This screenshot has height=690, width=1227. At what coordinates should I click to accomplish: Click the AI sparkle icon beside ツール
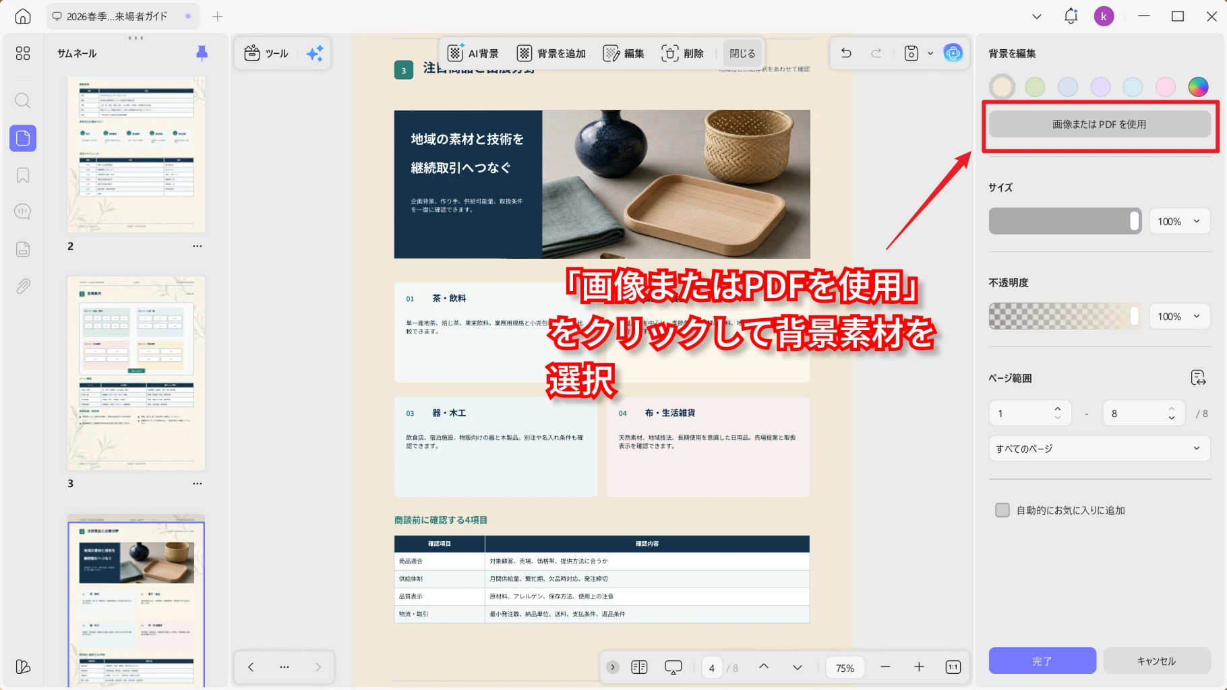(315, 53)
